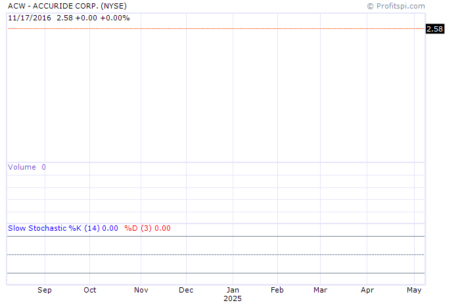Click the Apr axis label

point(367,290)
